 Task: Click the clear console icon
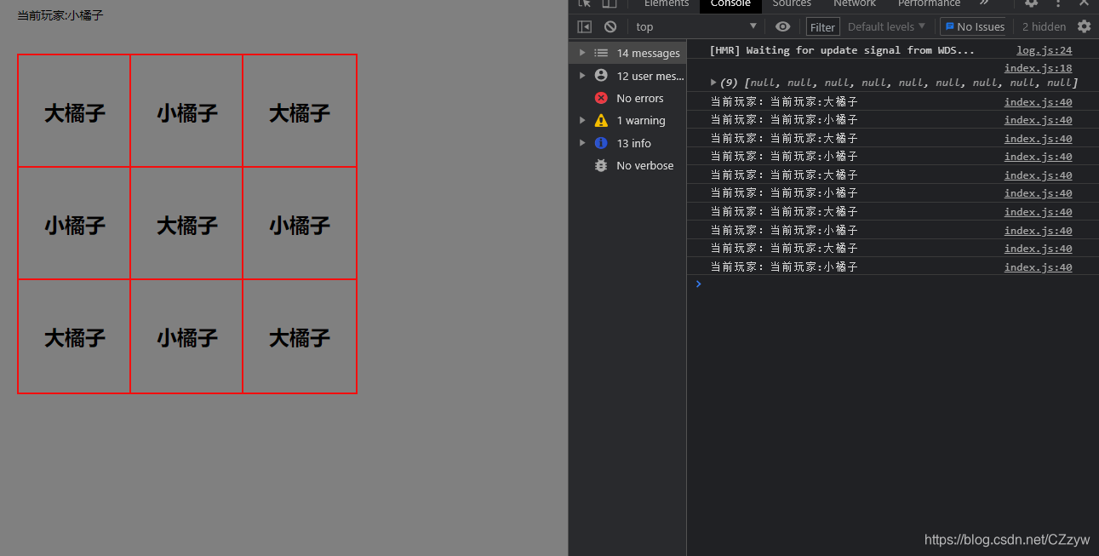[610, 26]
